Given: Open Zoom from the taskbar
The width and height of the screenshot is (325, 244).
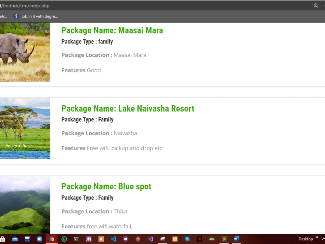Looking at the screenshot, I should click(39, 239).
